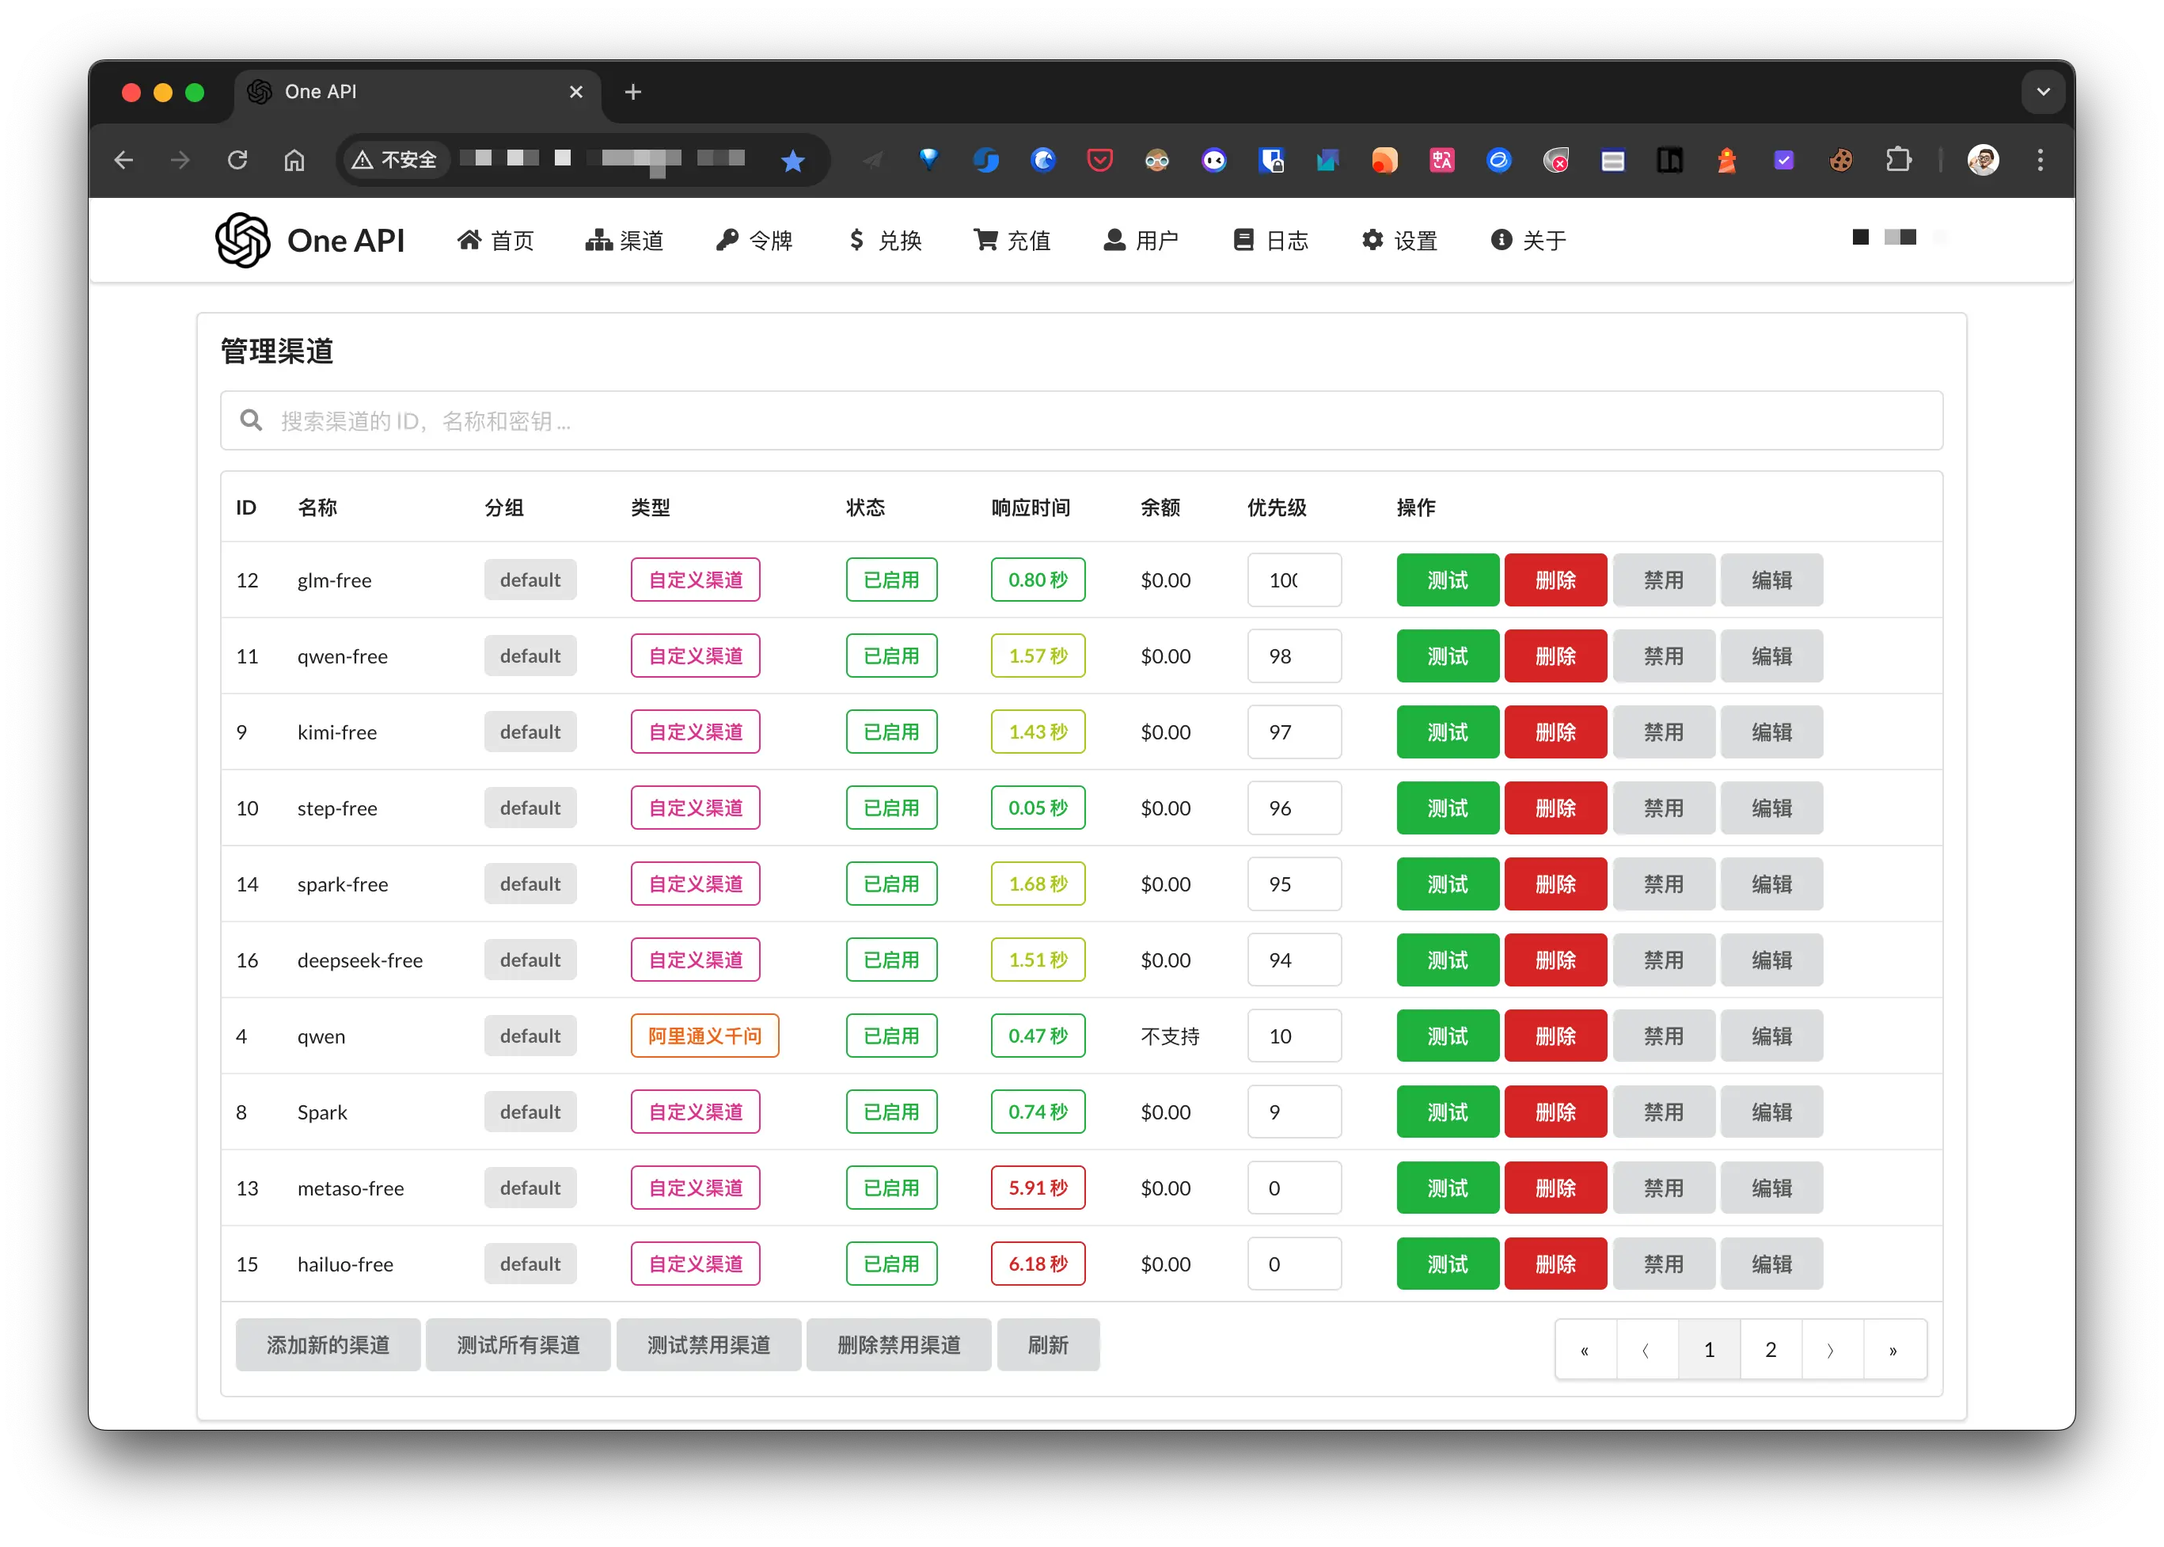Delete the hailuo-free channel
Screen dimensions: 2164x1547
click(x=1555, y=1264)
